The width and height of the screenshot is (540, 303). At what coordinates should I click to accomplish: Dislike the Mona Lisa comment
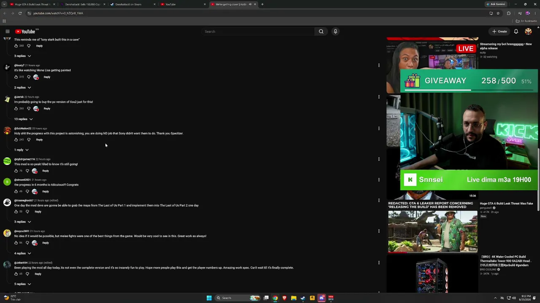[x=29, y=77]
